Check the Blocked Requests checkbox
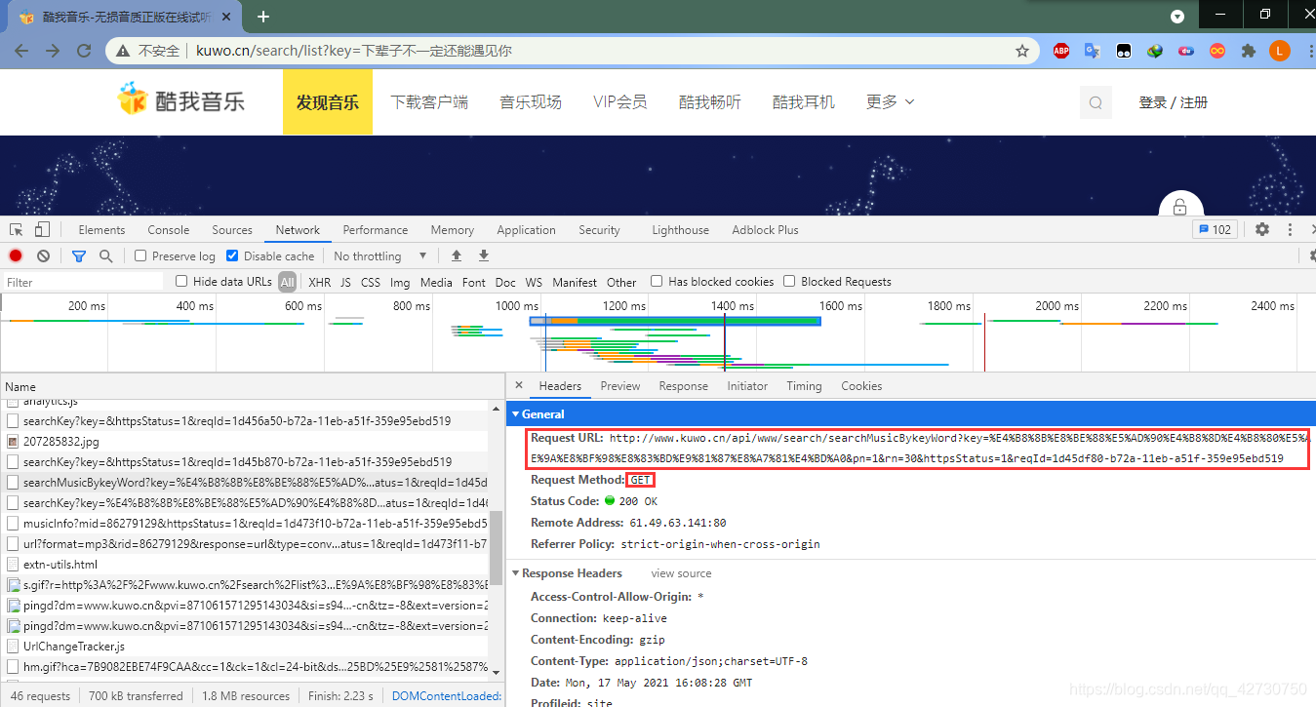This screenshot has height=707, width=1316. 789,281
